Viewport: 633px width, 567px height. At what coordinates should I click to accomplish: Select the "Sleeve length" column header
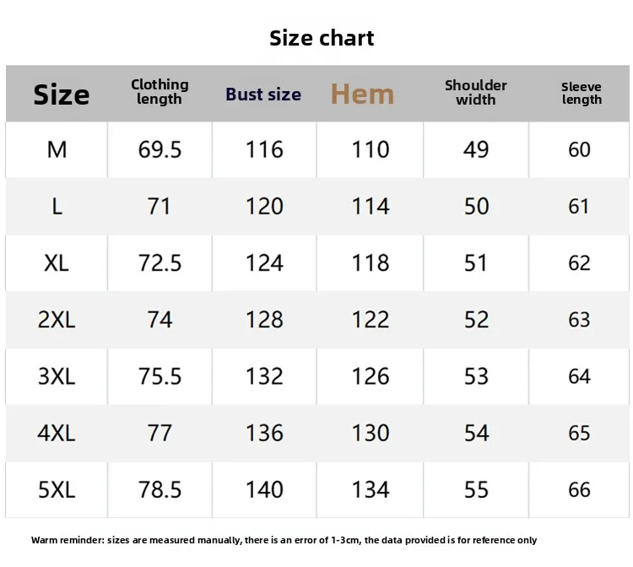point(582,93)
